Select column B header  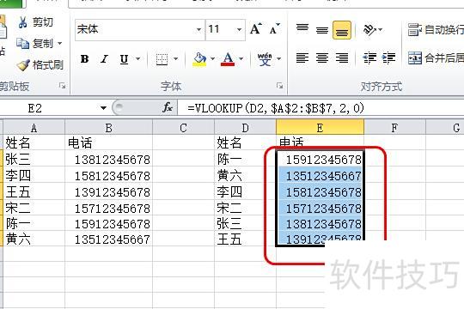coord(108,128)
